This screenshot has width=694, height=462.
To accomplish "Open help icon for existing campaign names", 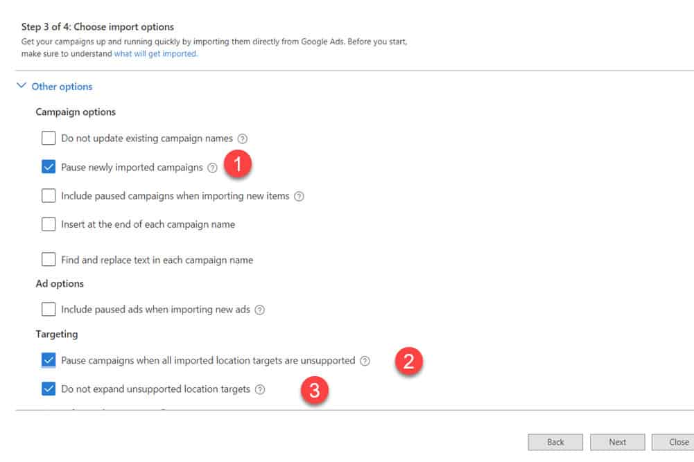I will 242,139.
